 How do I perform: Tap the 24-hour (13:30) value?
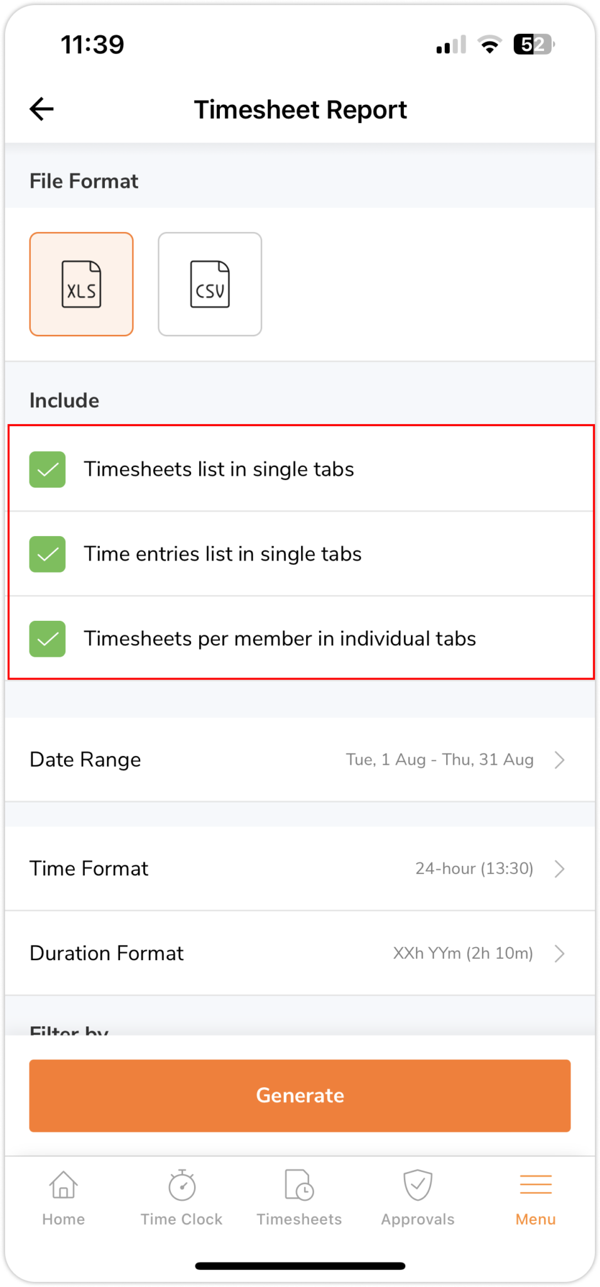pyautogui.click(x=474, y=868)
